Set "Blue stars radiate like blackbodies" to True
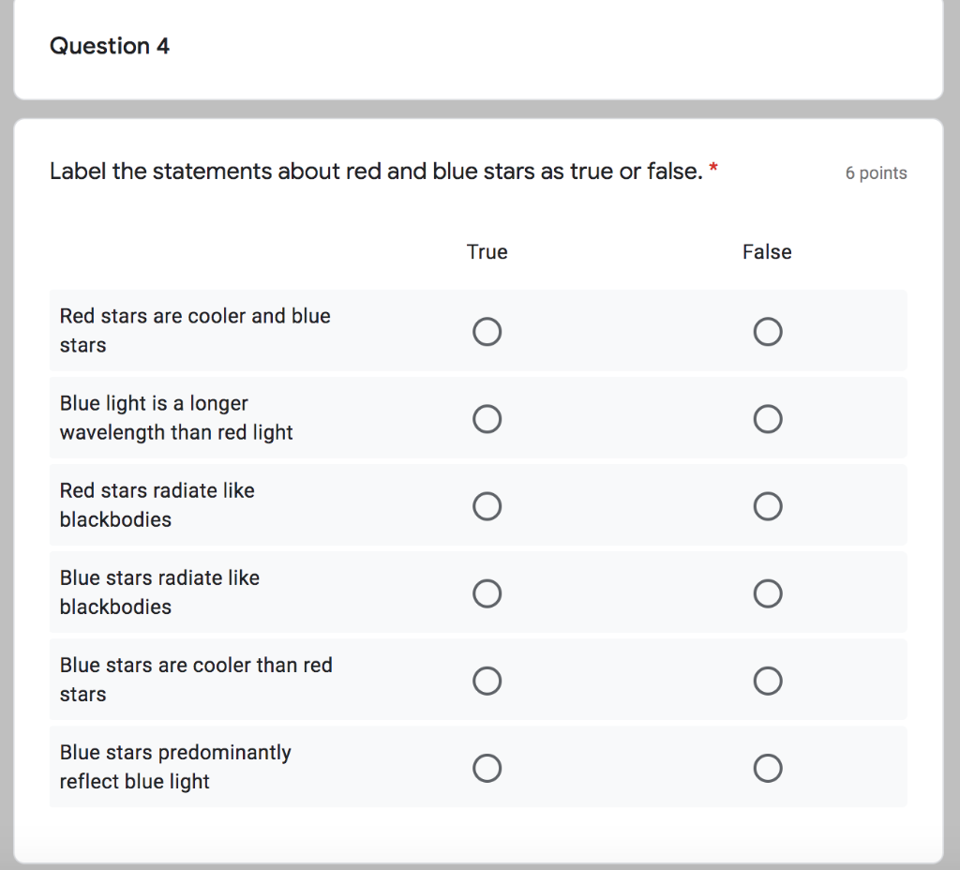The width and height of the screenshot is (960, 870). (487, 593)
